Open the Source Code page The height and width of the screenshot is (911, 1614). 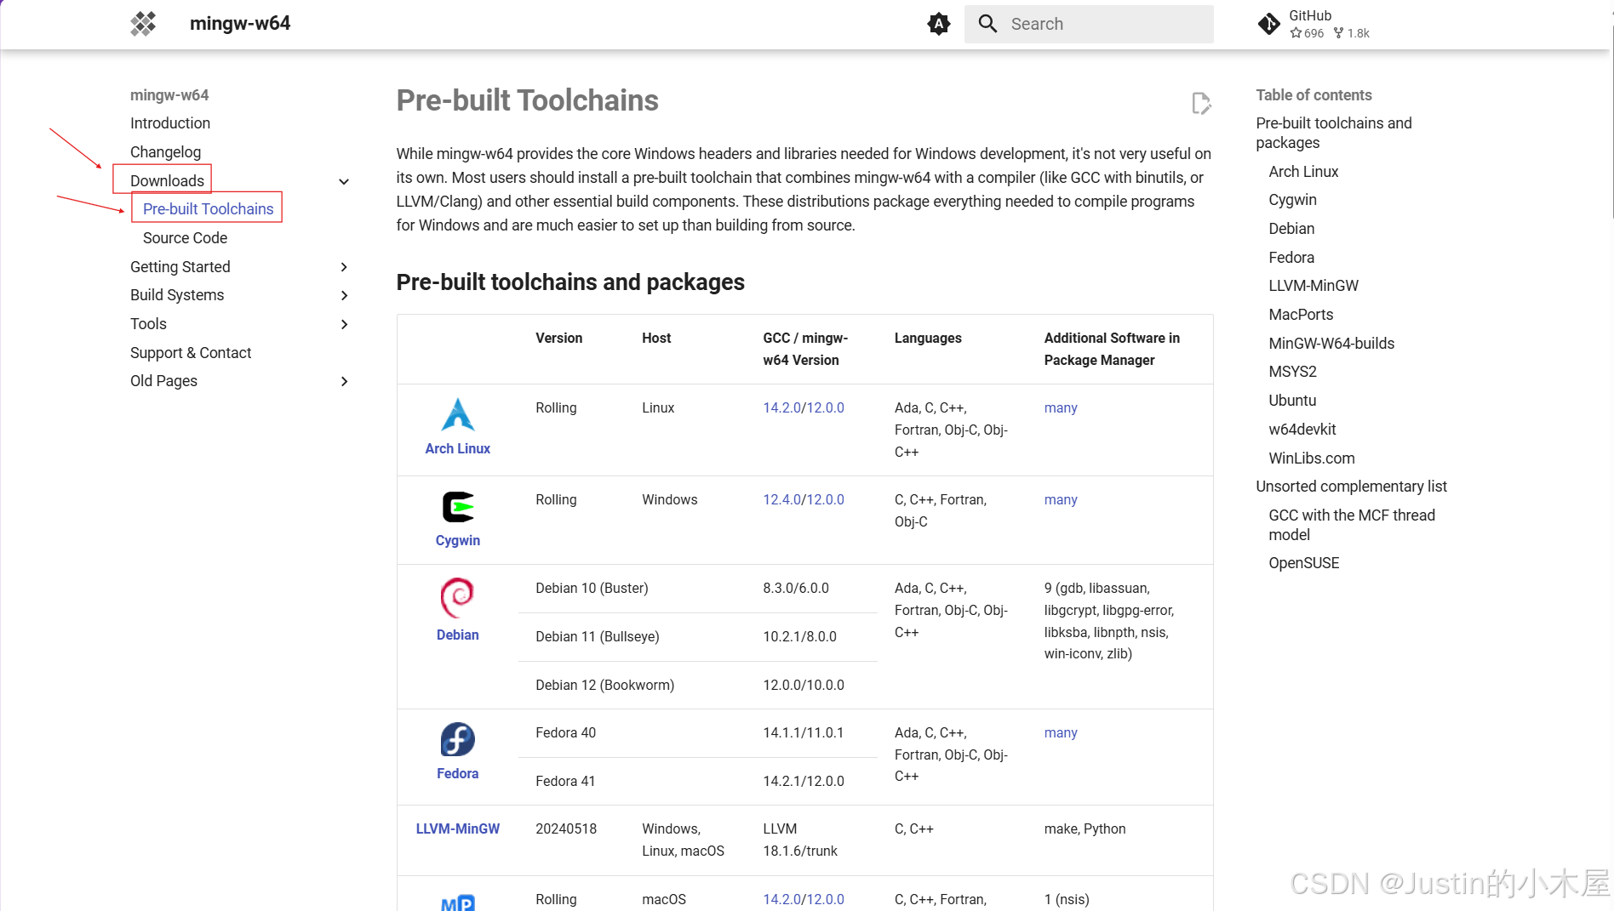[185, 238]
